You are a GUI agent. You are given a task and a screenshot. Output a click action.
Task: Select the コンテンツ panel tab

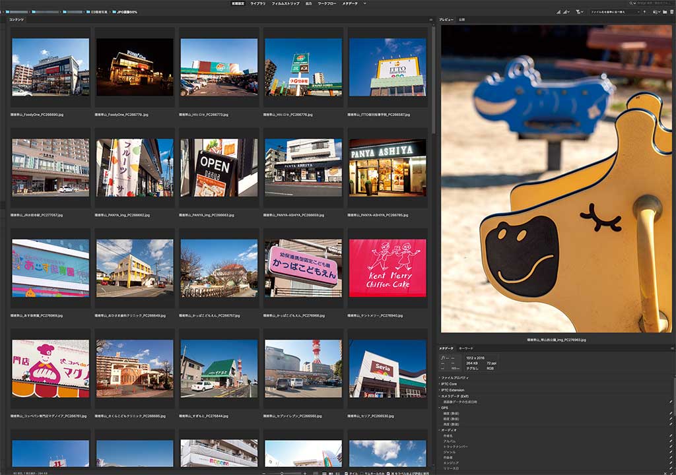17,20
